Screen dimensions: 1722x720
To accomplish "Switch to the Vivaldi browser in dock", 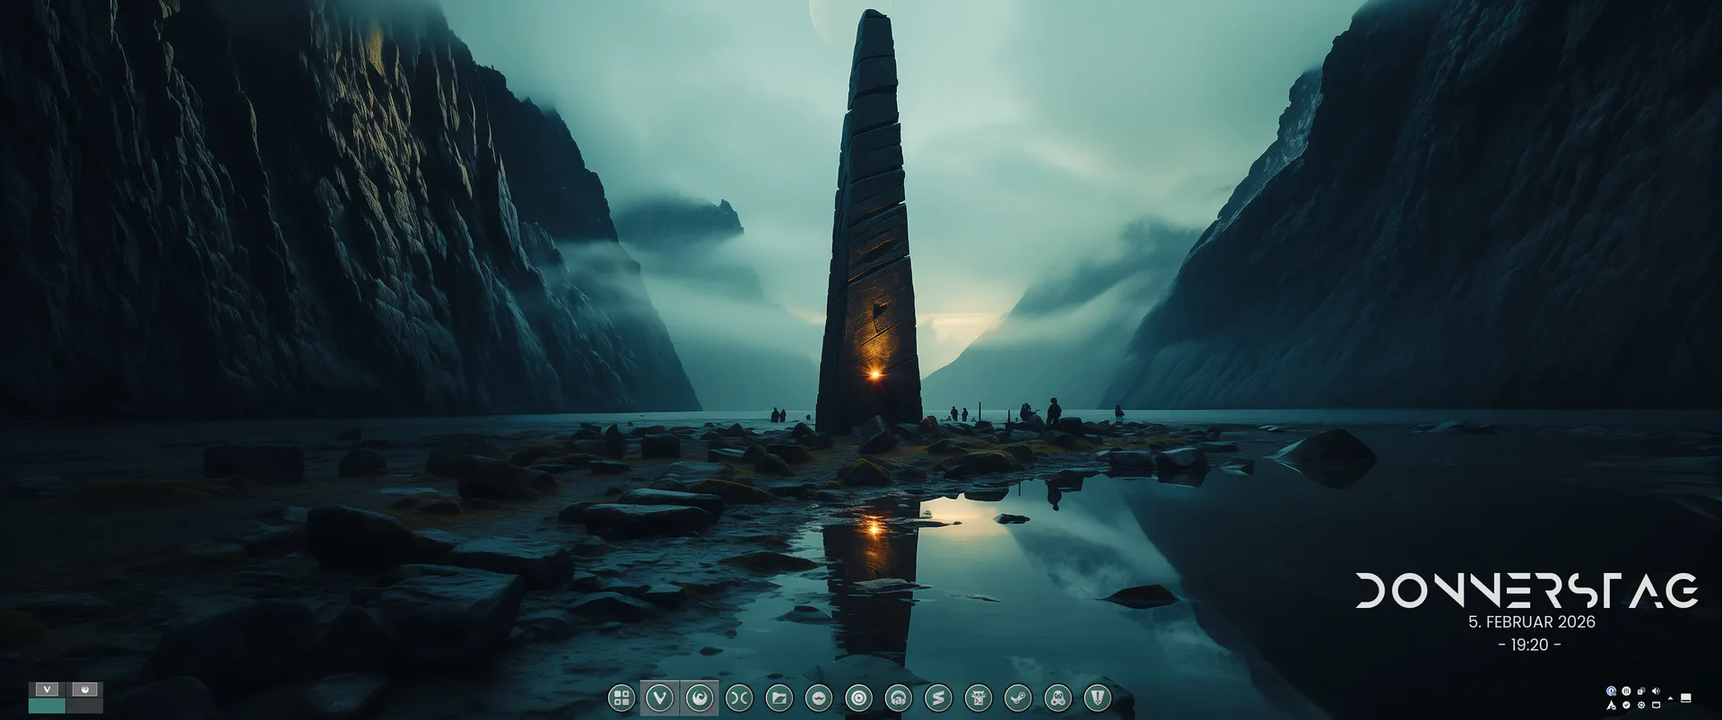I will [660, 698].
